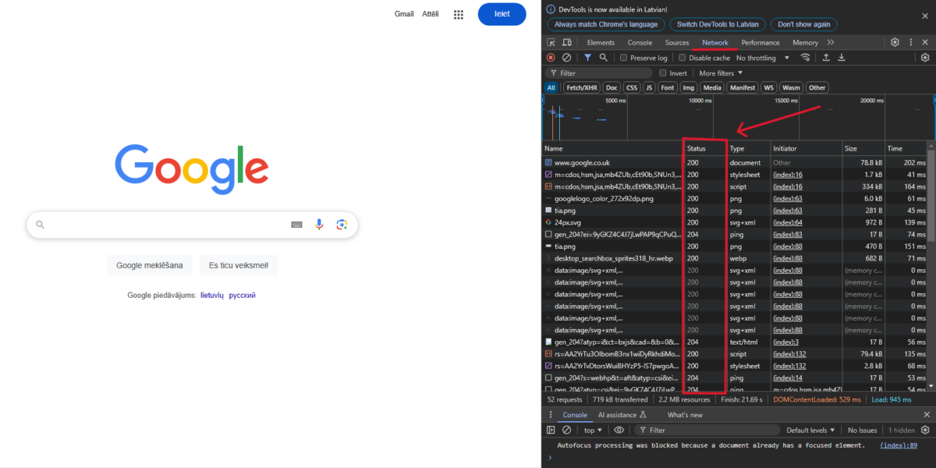Image resolution: width=936 pixels, height=468 pixels.
Task: Click the inspect element picker icon
Action: pyautogui.click(x=551, y=43)
